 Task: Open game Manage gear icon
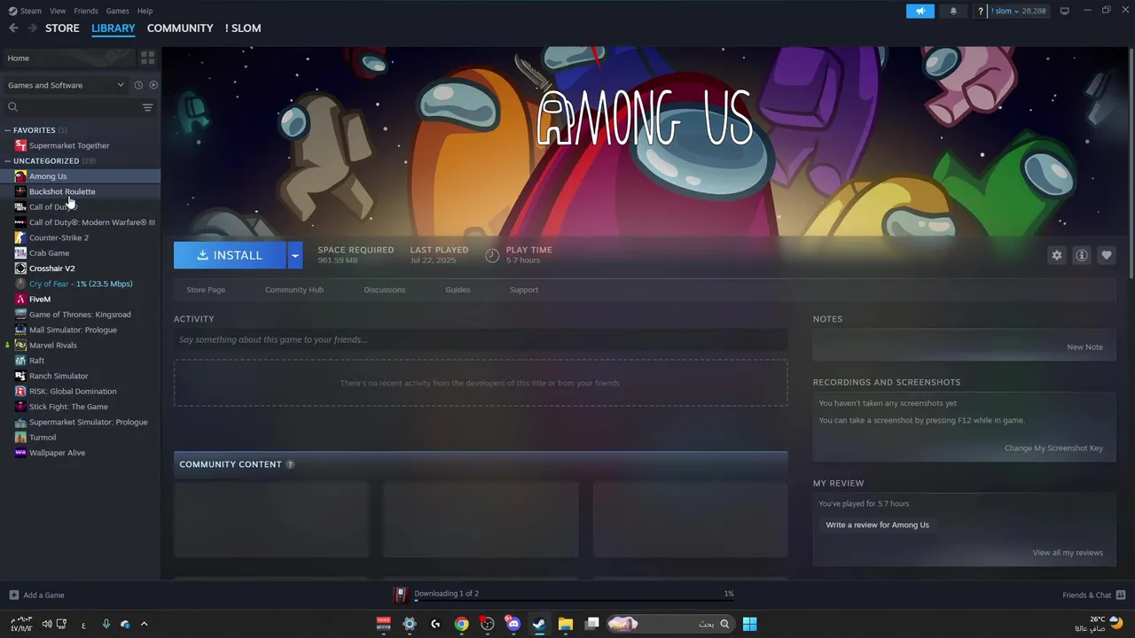click(x=1056, y=255)
